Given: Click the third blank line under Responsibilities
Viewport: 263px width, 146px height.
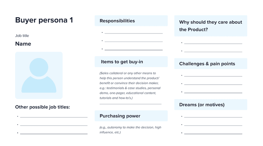Looking at the screenshot, I should [133, 49].
